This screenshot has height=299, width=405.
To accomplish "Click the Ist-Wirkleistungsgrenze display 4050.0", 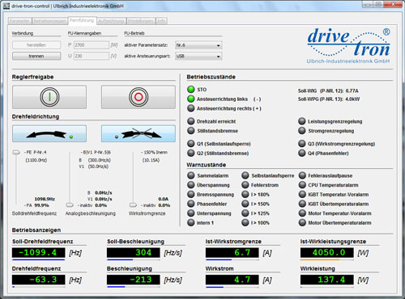I will 327,253.
